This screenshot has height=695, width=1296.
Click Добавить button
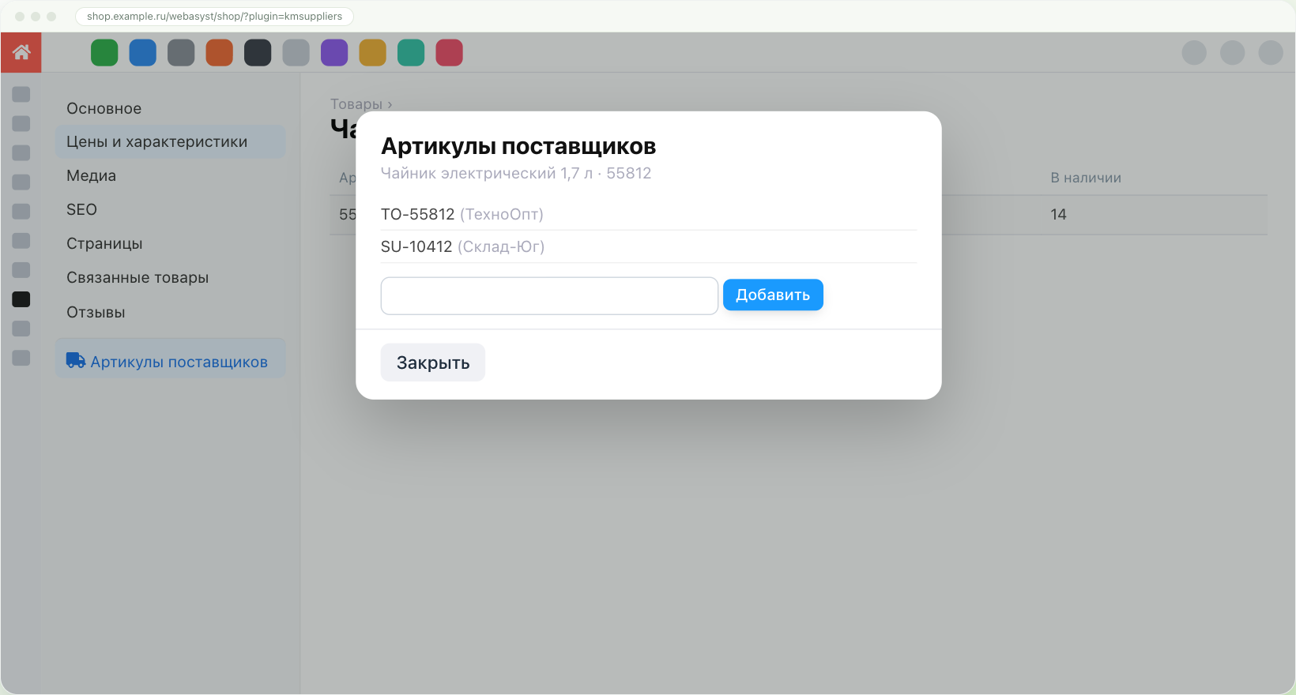point(773,295)
